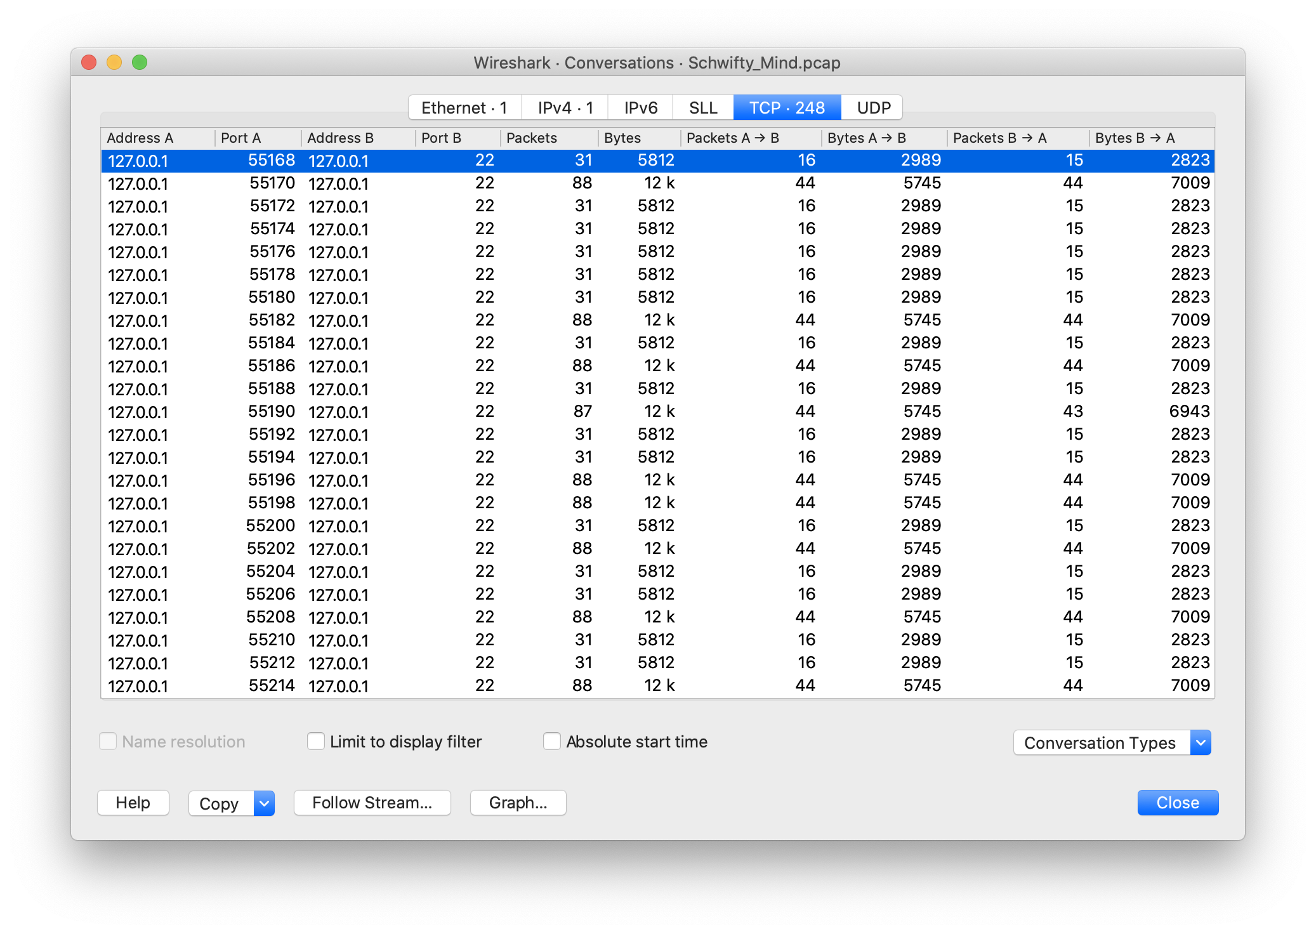Image resolution: width=1316 pixels, height=934 pixels.
Task: Select the row with Port A 55194
Action: pyautogui.click(x=658, y=457)
